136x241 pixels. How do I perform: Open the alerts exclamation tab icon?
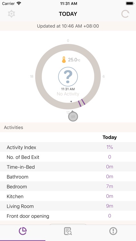(113, 231)
